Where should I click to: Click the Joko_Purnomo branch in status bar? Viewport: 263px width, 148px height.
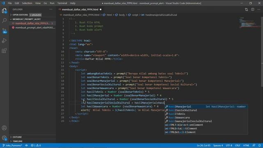click(12, 146)
